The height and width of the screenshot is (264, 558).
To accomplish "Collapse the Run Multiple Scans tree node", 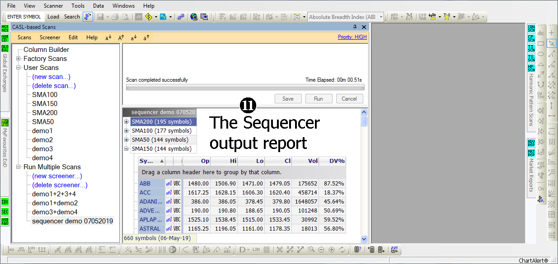I will point(19,167).
